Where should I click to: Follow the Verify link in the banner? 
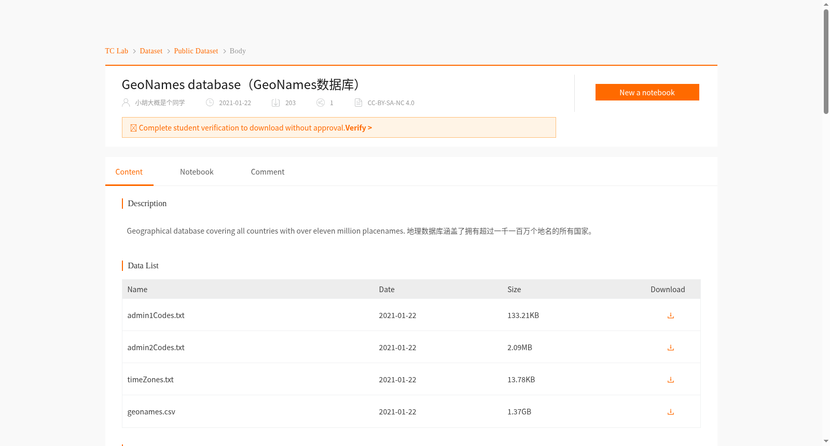coord(358,128)
